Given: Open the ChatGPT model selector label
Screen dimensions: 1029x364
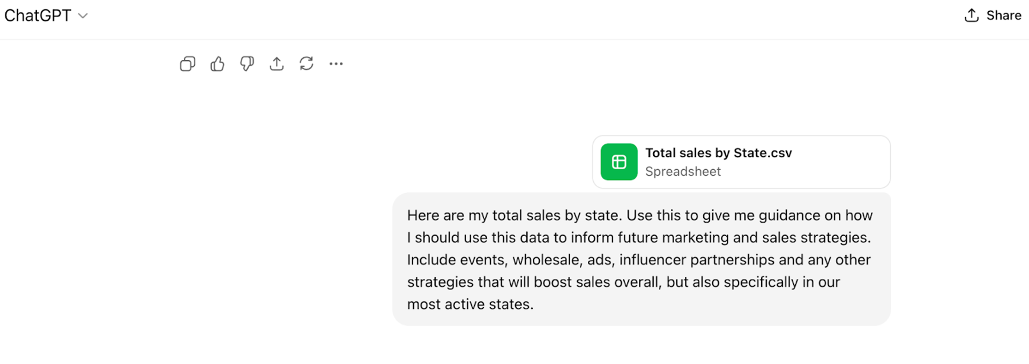Looking at the screenshot, I should pos(38,16).
